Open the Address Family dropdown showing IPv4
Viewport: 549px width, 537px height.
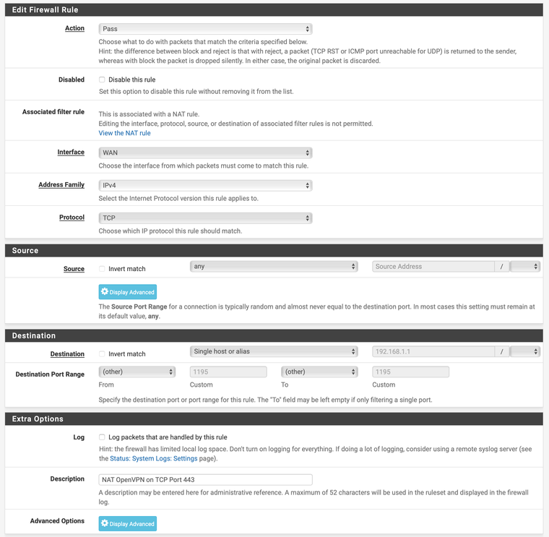coord(206,185)
